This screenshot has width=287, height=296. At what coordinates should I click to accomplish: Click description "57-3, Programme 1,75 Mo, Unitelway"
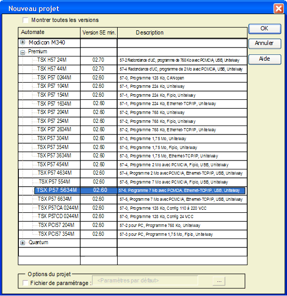(x=153, y=139)
